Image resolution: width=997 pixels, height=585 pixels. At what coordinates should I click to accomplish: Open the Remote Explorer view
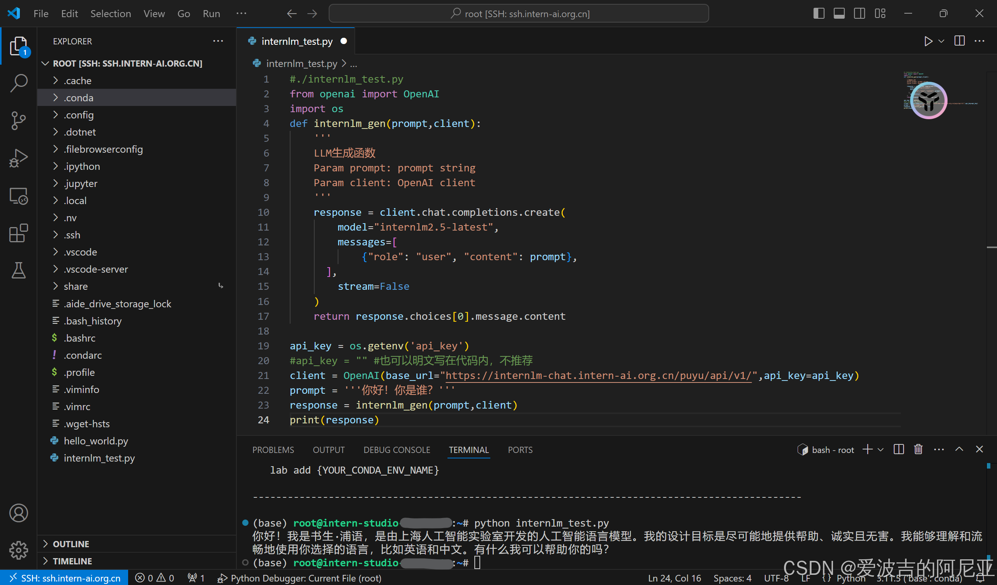(x=19, y=196)
